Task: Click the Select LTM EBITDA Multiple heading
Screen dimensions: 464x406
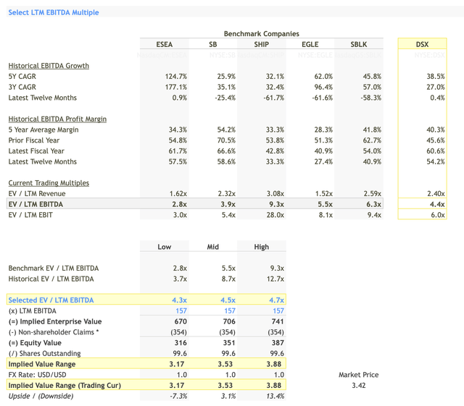Action: 54,12
